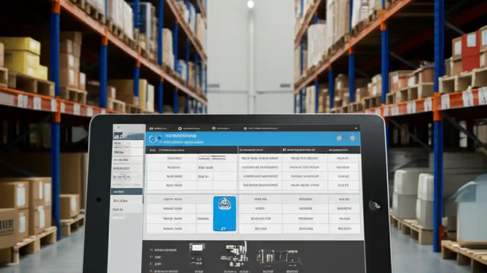Click the circular icon on the second top tab
The height and width of the screenshot is (273, 487).
tap(180, 128)
